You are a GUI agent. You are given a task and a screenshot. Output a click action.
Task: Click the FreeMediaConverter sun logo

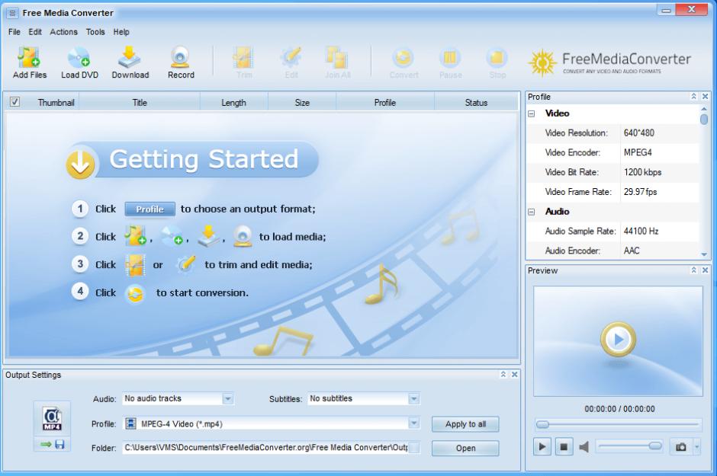tap(543, 62)
